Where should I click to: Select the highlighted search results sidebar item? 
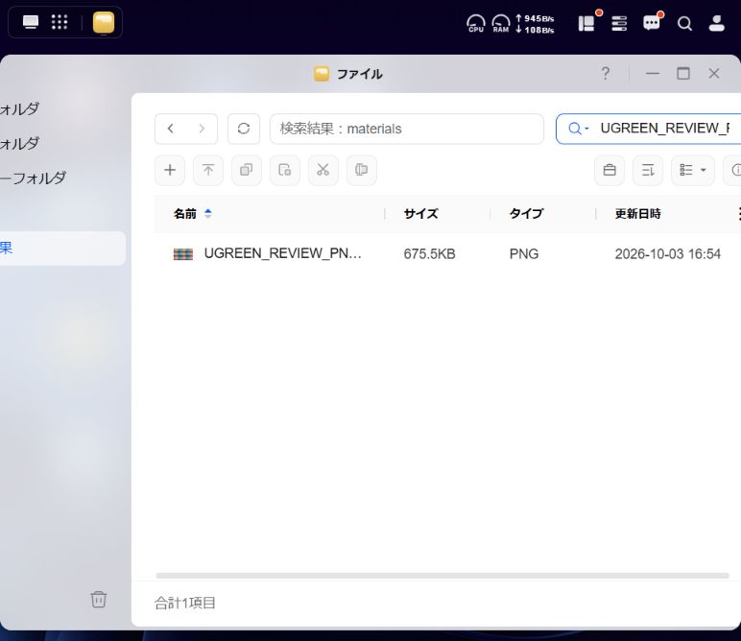point(62,248)
